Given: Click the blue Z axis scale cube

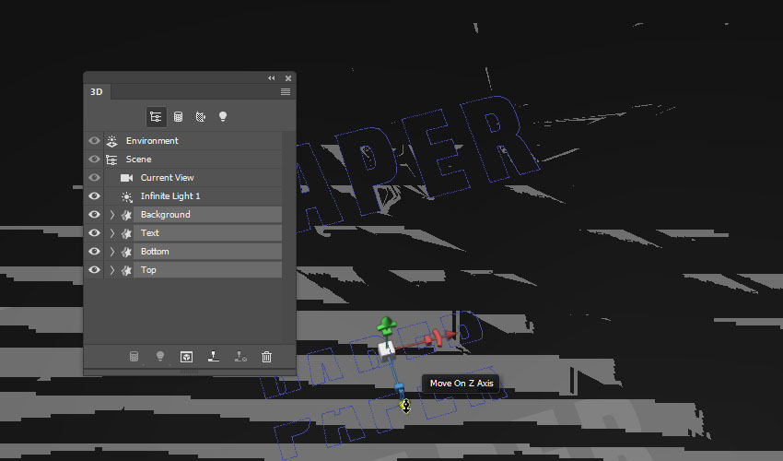Looking at the screenshot, I should click(399, 387).
